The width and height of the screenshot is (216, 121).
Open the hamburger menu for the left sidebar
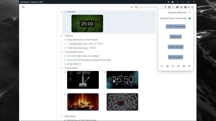pos(23,7)
